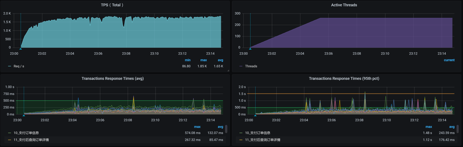463x147 pixels.
Task: Toggle 11_支付后查询订单详情 series in 95th pct panel
Action: (262, 140)
